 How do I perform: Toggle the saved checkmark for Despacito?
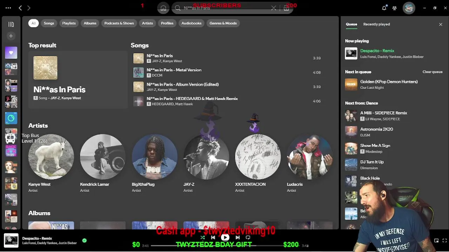(84, 240)
